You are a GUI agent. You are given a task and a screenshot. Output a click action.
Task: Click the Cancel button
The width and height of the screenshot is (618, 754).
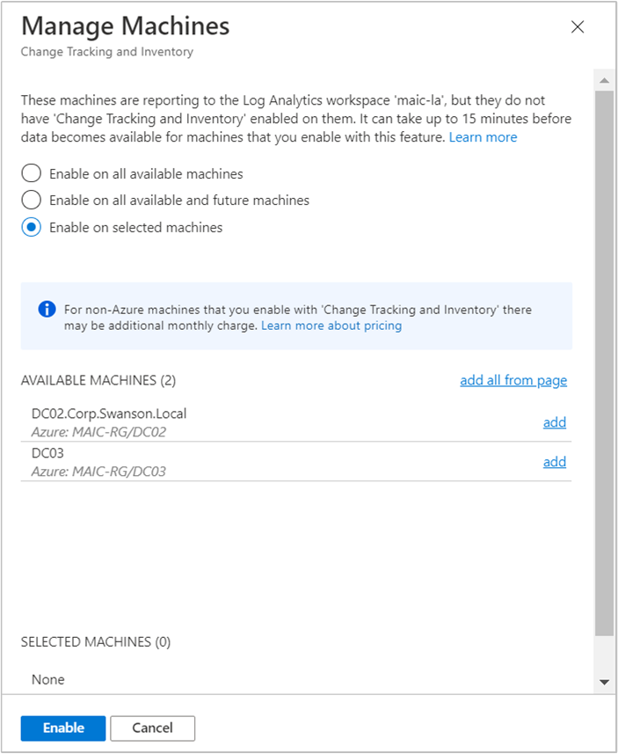coord(152,728)
